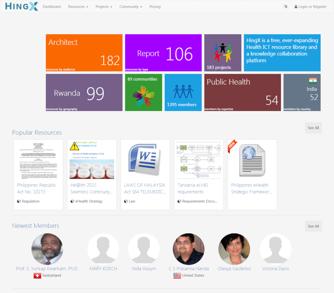
Task: Open the Pricing page
Action: click(x=155, y=7)
